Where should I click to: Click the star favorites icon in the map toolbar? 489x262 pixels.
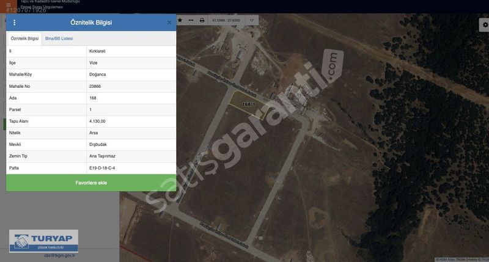click(x=180, y=20)
